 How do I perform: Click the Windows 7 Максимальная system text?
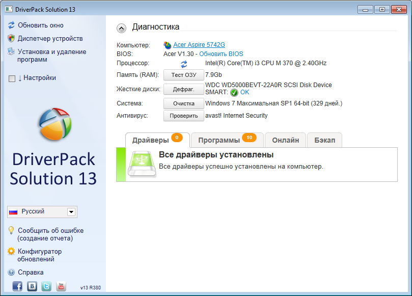pos(274,103)
